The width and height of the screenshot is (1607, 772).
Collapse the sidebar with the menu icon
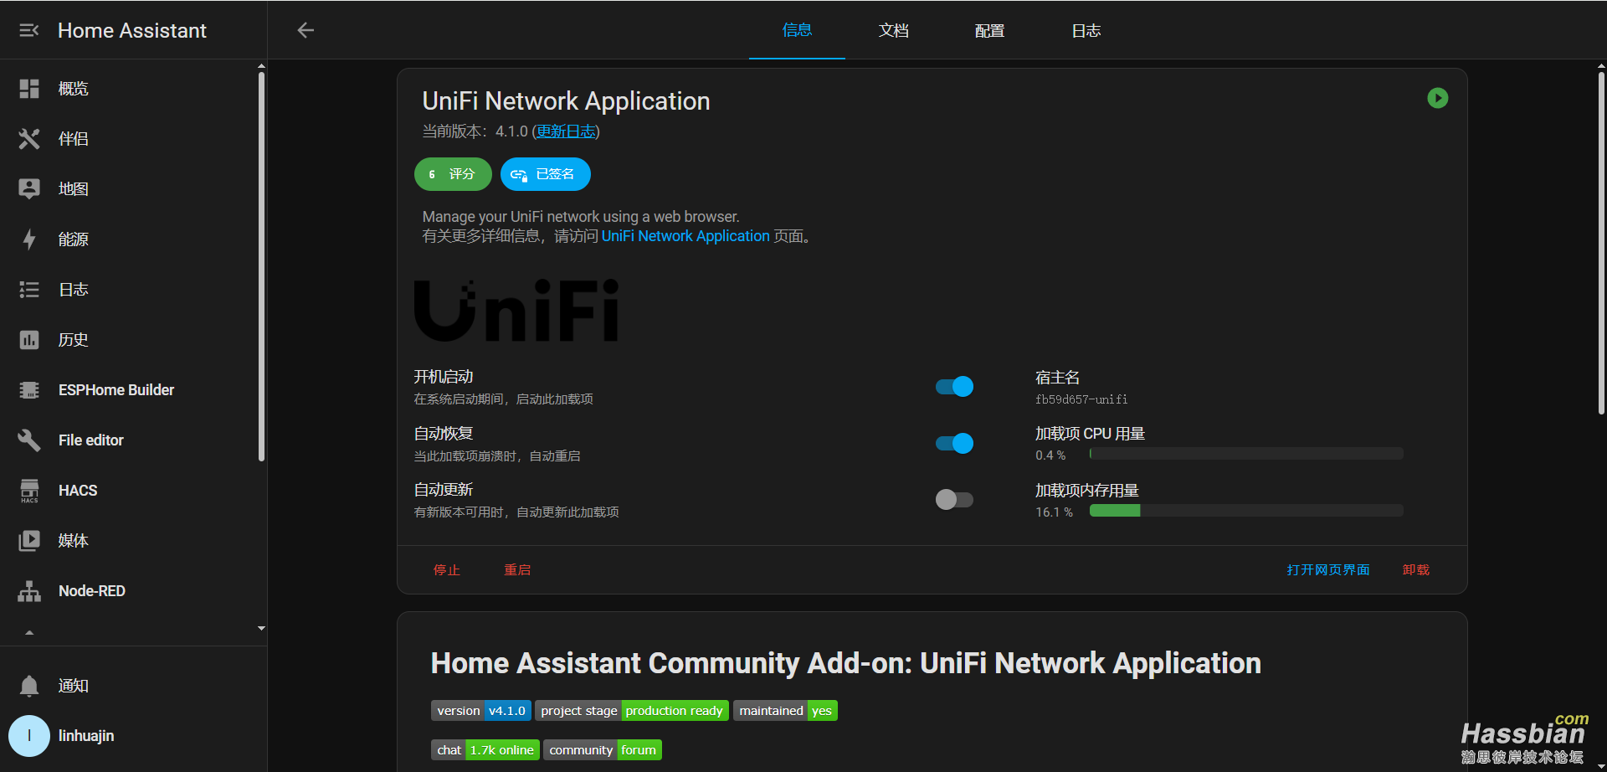[29, 30]
